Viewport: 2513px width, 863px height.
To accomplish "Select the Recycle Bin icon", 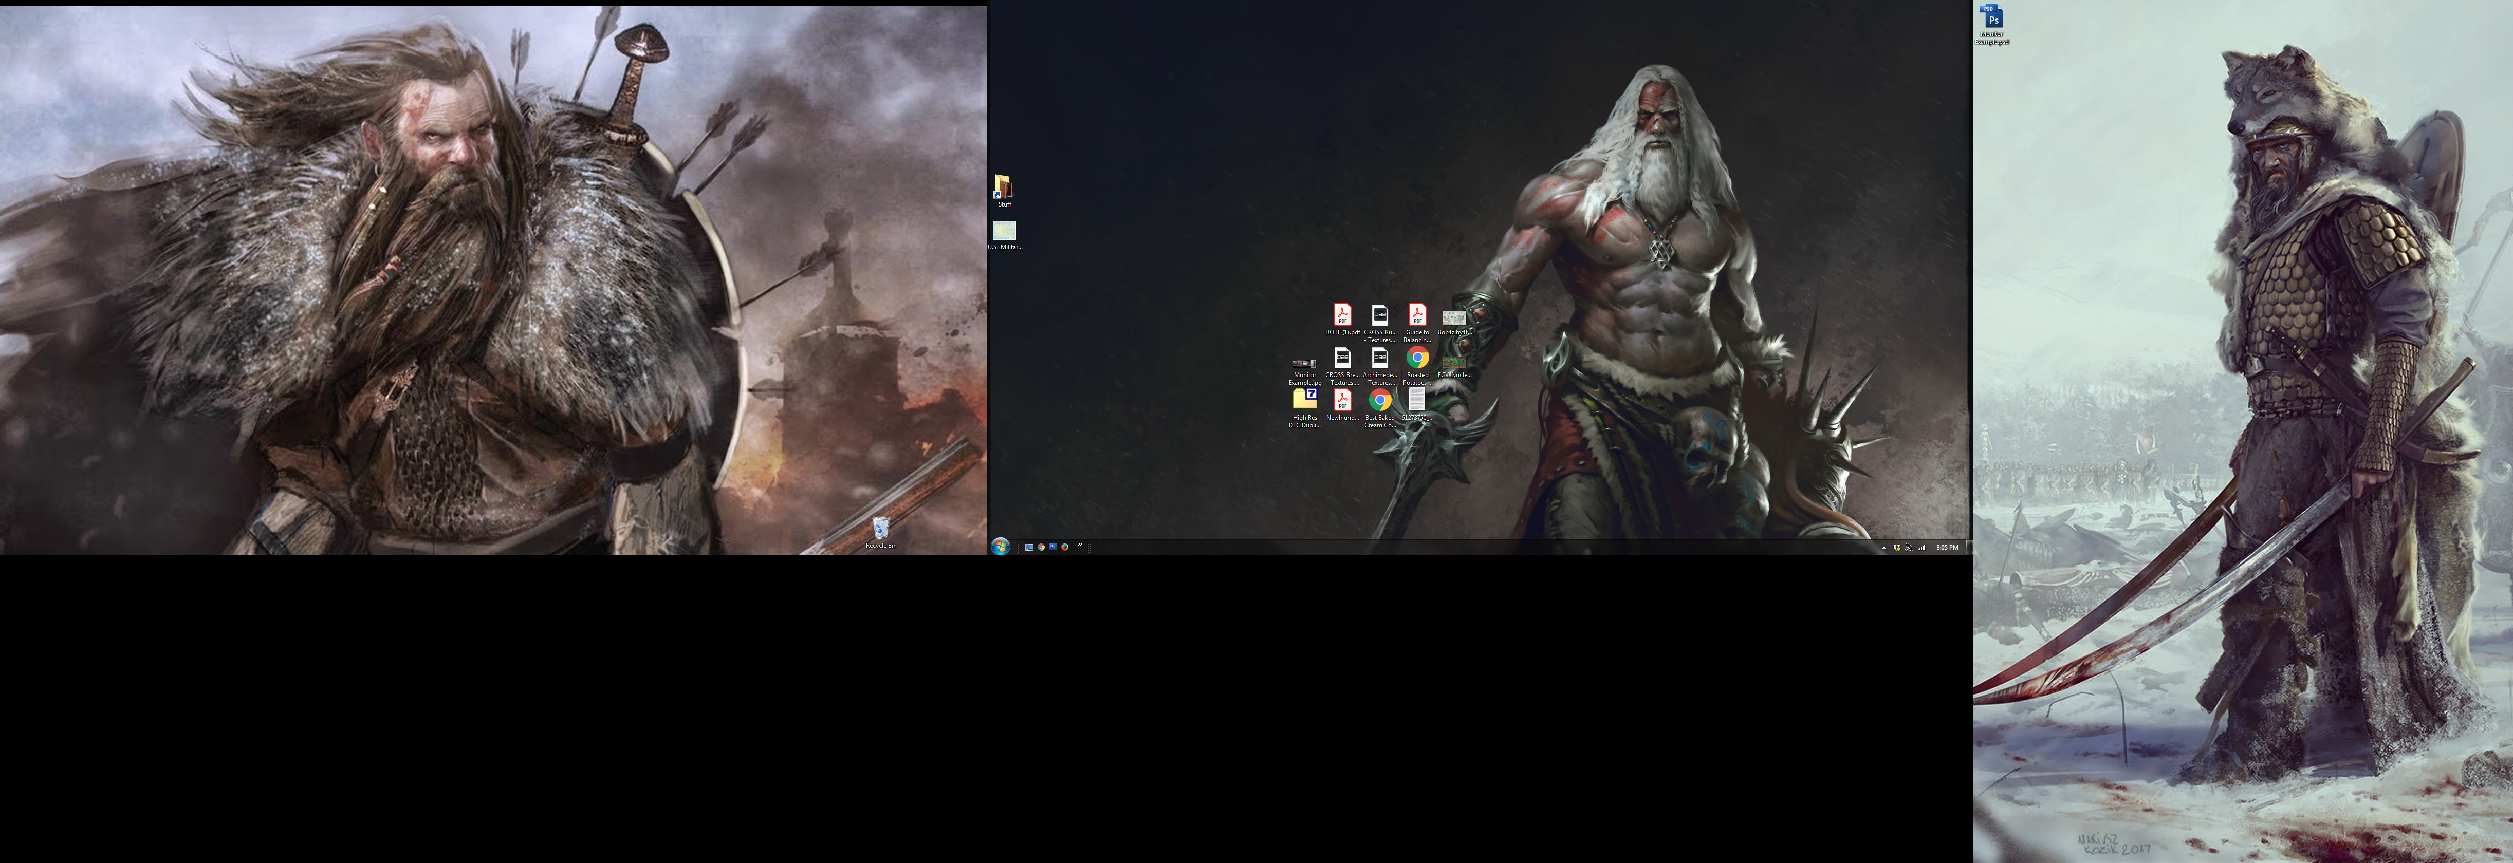I will coord(880,530).
